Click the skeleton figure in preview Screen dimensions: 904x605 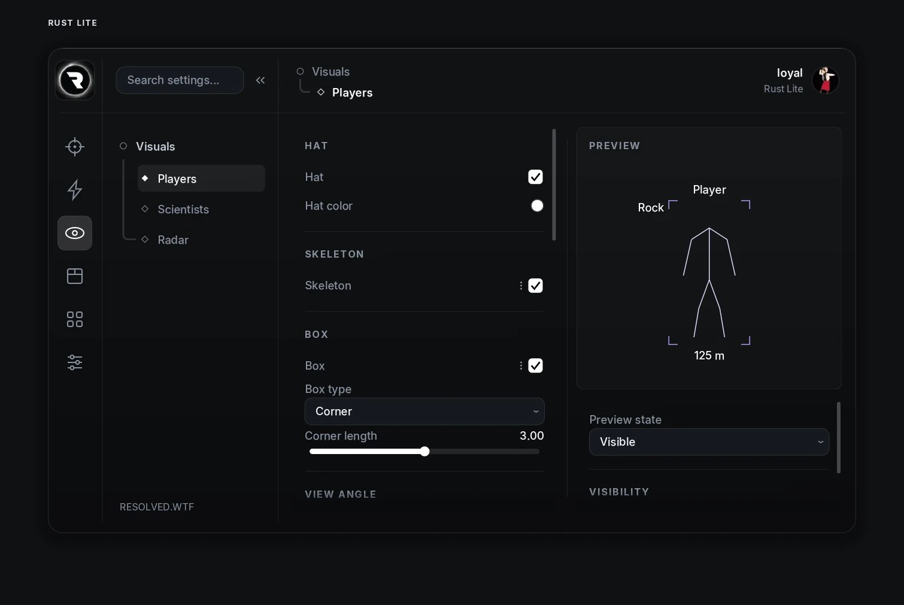(709, 282)
